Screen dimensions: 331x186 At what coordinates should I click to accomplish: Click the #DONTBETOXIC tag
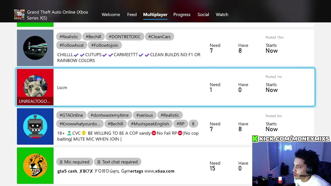click(125, 37)
